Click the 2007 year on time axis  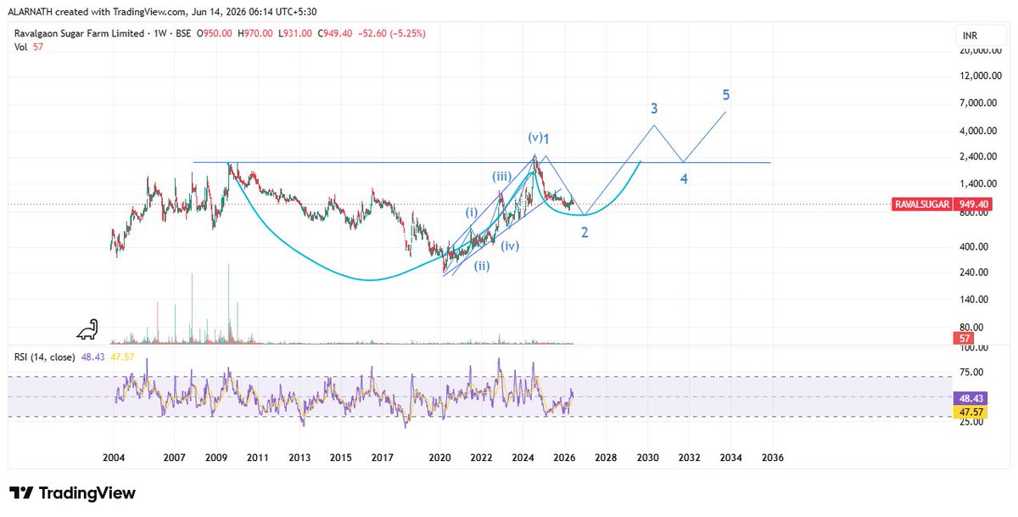[175, 457]
